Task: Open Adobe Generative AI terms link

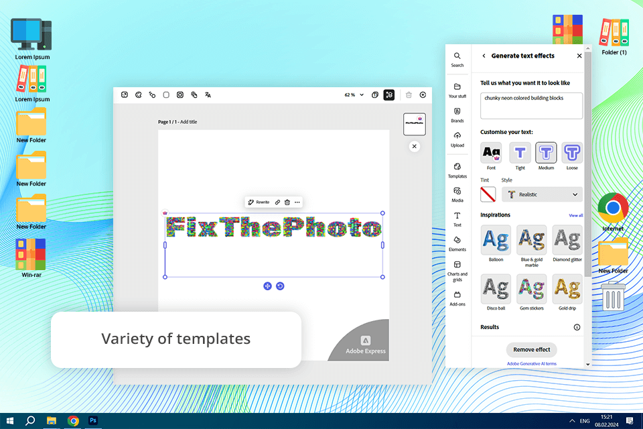Action: point(531,364)
